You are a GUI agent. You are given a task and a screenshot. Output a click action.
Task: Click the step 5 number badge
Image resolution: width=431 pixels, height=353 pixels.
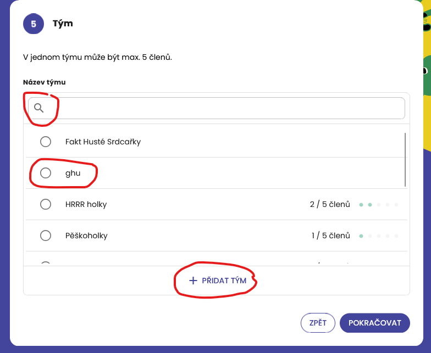pos(34,24)
